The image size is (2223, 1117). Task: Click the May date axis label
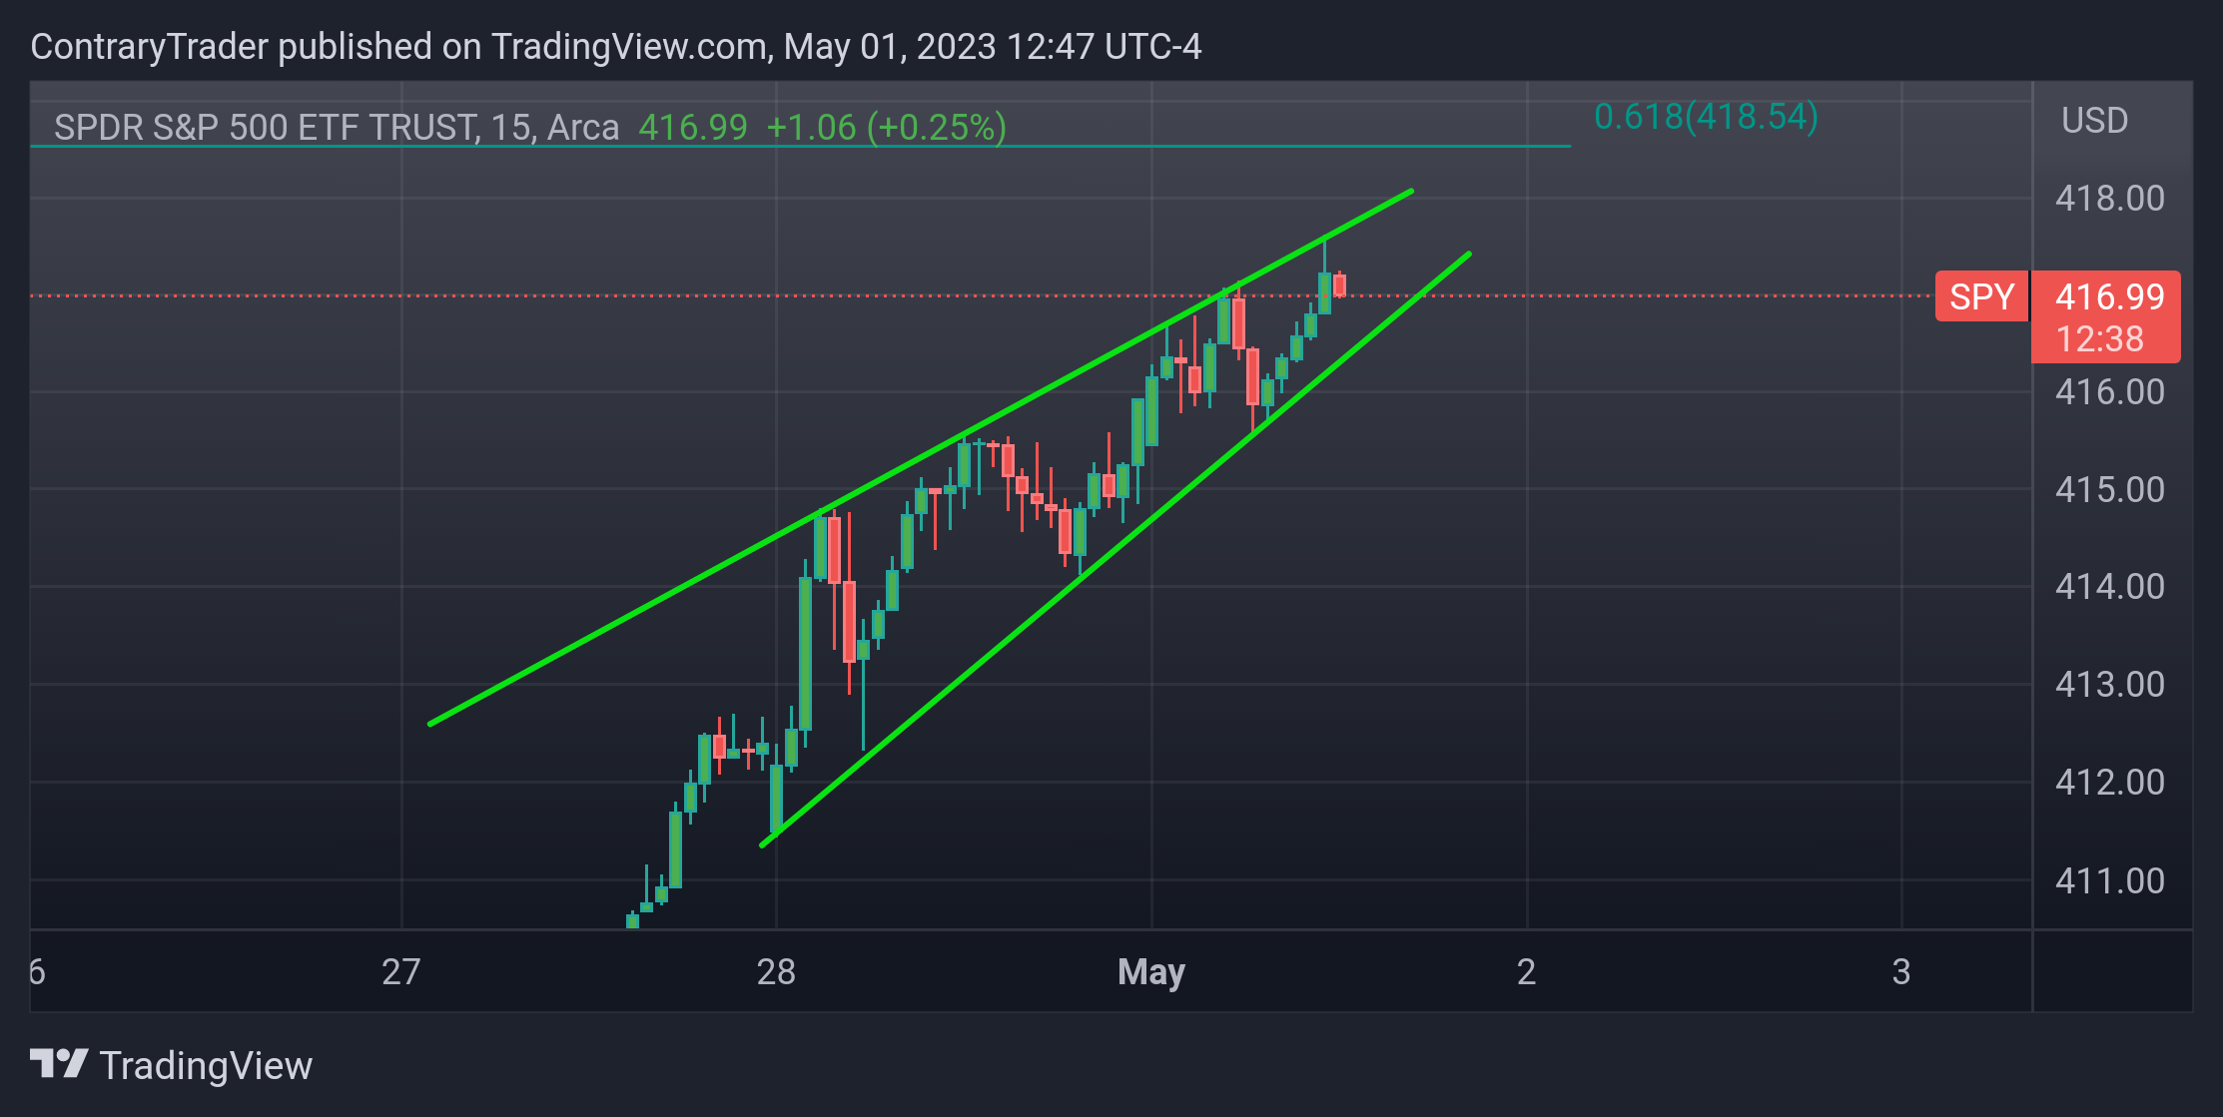1151,971
